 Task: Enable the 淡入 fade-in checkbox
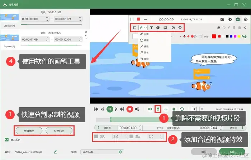pyautogui.click(x=96, y=136)
